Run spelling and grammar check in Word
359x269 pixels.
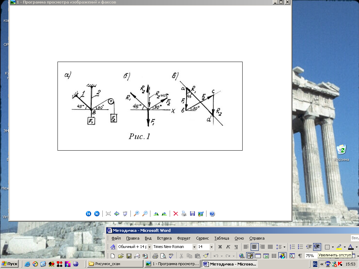tap(171, 256)
